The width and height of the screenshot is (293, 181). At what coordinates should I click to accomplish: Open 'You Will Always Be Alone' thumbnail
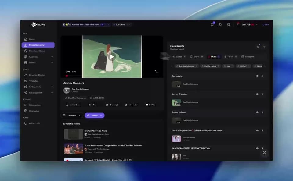pyautogui.click(x=74, y=134)
